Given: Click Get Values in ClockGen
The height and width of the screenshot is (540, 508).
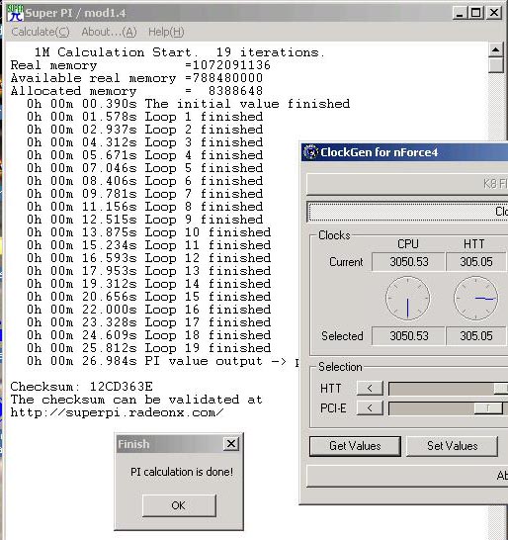Looking at the screenshot, I should pyautogui.click(x=355, y=446).
